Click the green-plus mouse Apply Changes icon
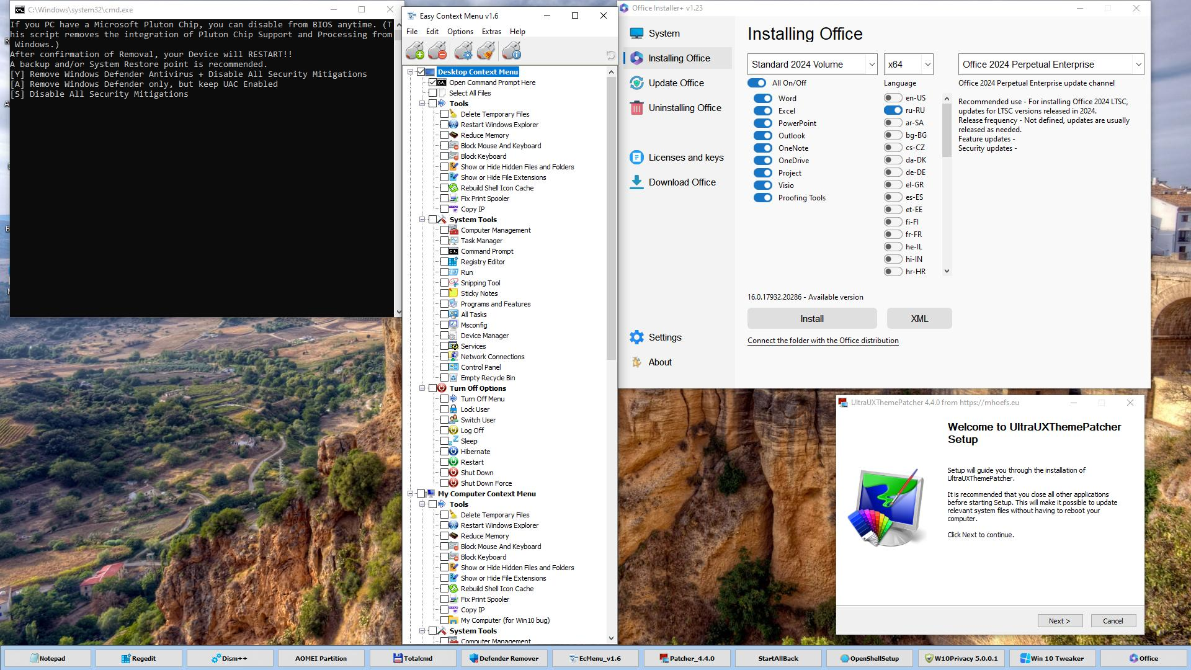Screen dimensions: 1191x670 tap(415, 51)
